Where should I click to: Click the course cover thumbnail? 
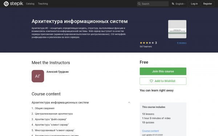click(x=177, y=29)
